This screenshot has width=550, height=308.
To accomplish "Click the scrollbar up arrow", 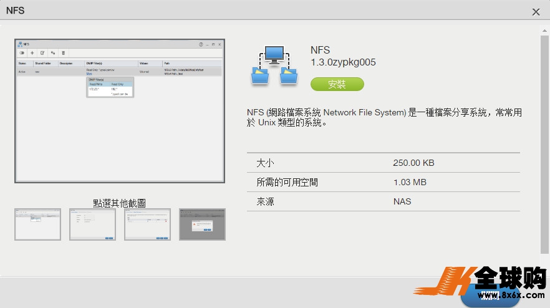I will (x=544, y=31).
